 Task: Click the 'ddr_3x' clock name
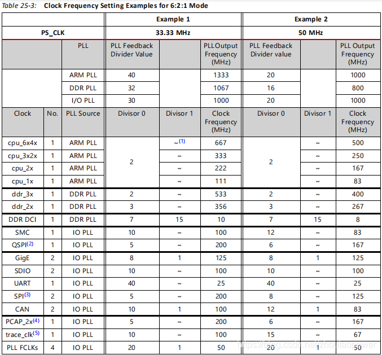point(23,194)
